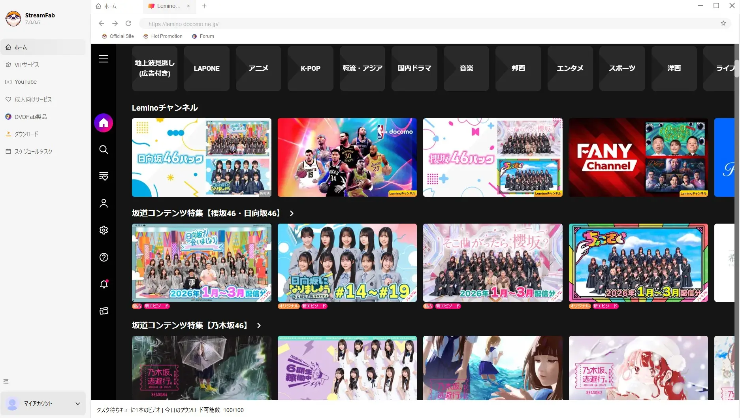Open 成人向けサービス in sidebar
740x418 pixels.
(x=43, y=99)
